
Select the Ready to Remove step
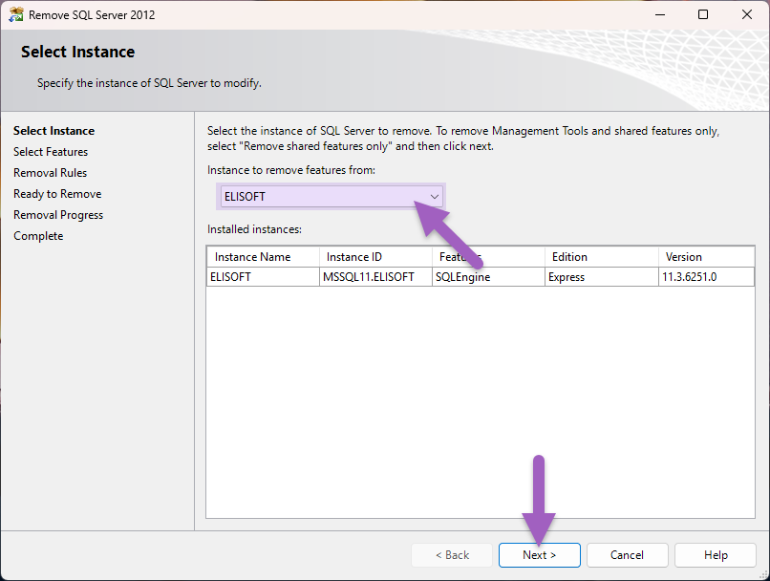pyautogui.click(x=57, y=194)
